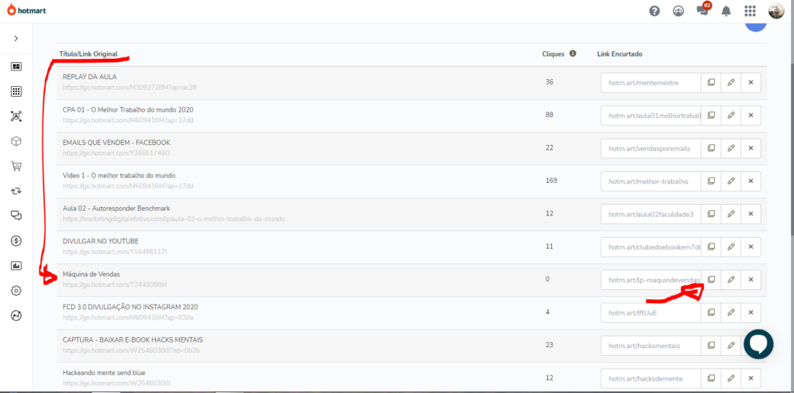
Task: Open settings gear icon in sidebar
Action: 16,291
